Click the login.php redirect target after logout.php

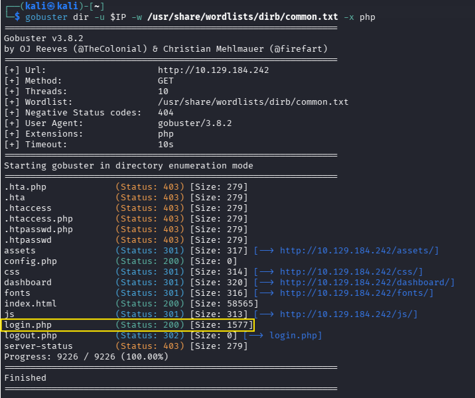(293, 336)
